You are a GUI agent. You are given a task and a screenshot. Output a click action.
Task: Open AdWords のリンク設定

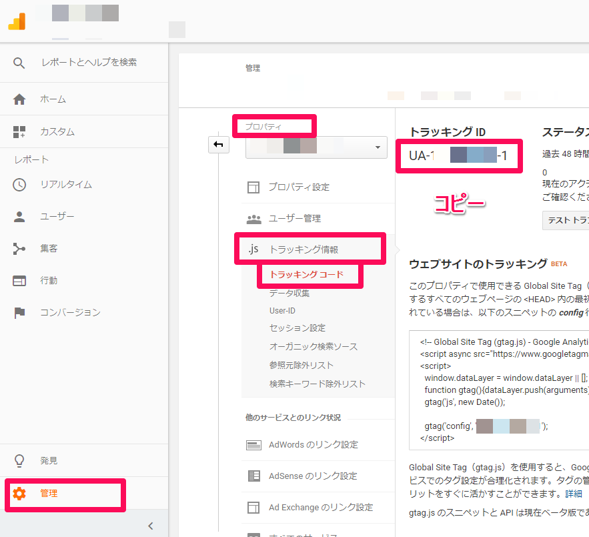click(314, 445)
